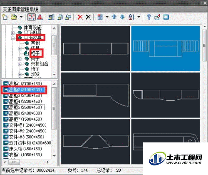Expand the 平面厨具 tree node
Screen dimensions: 208x175
13,33
